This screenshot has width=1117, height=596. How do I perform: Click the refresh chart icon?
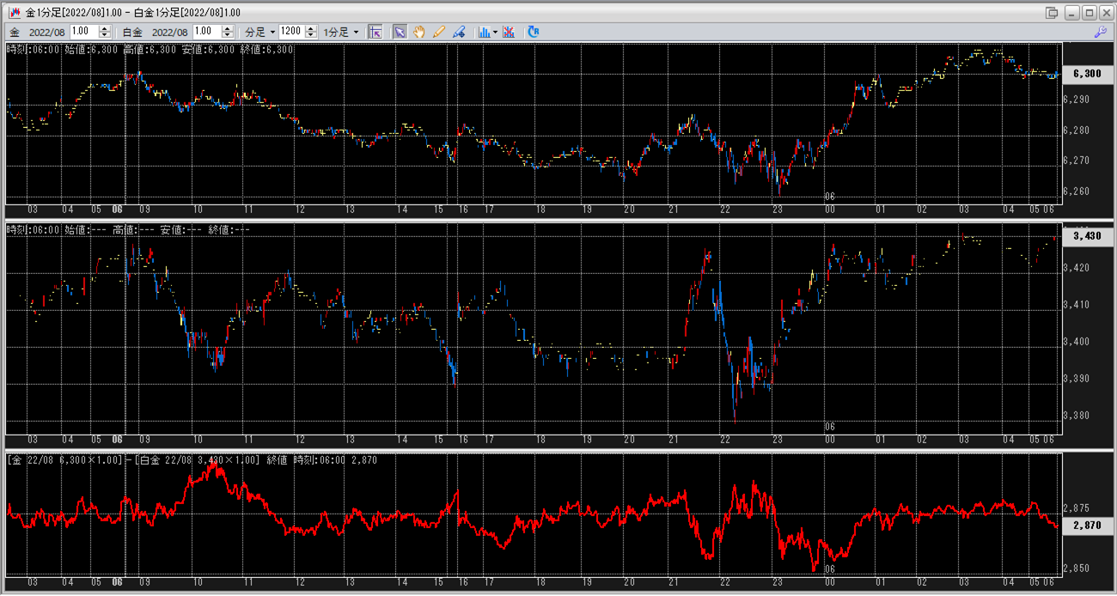coord(534,32)
